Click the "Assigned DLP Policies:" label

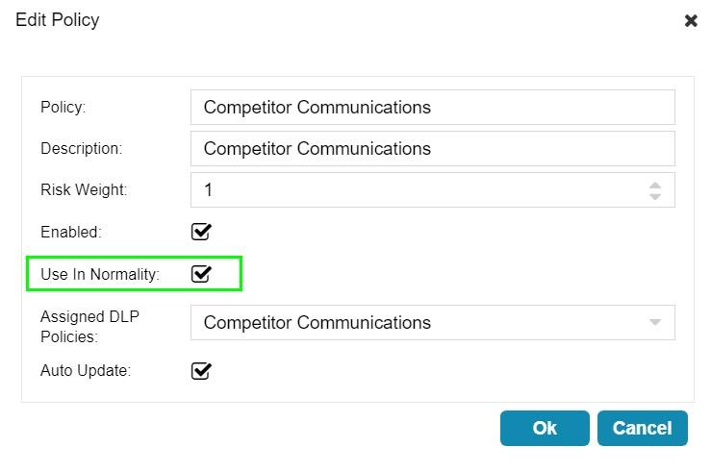pos(89,326)
